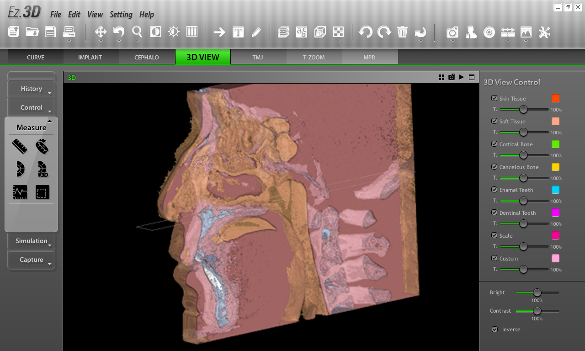Image resolution: width=585 pixels, height=351 pixels.
Task: Toggle the Custom checkbox
Action: tap(494, 258)
